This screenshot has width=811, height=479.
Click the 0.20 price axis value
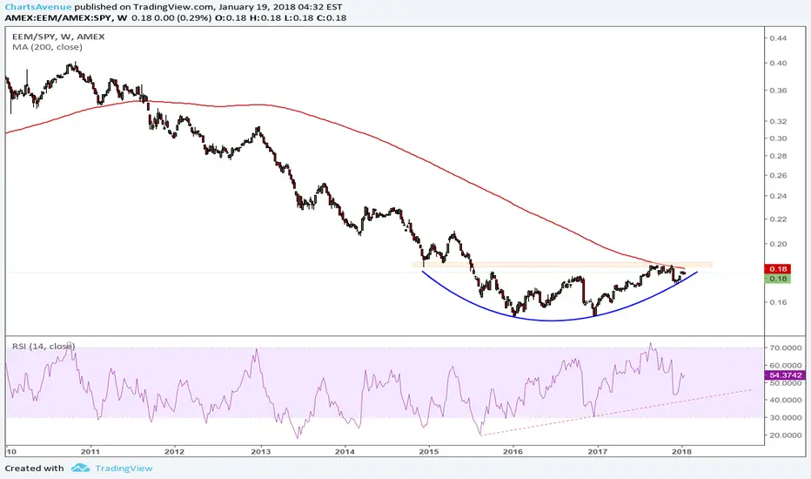click(778, 244)
